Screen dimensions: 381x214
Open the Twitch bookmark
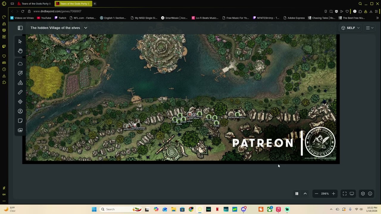[60, 18]
